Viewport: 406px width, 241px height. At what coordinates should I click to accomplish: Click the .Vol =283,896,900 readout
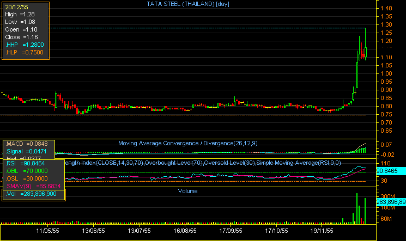tap(31, 194)
